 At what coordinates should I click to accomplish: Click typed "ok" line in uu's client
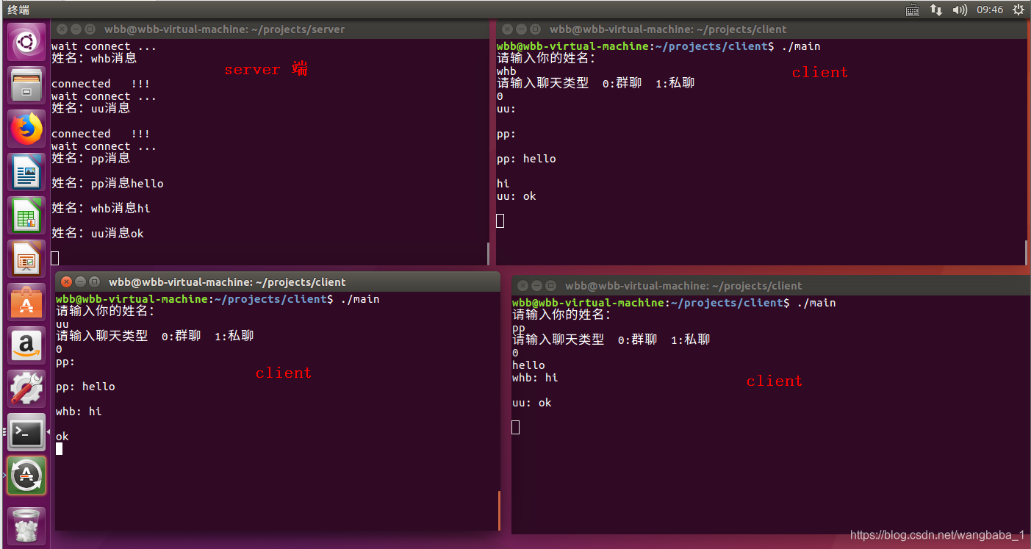62,437
